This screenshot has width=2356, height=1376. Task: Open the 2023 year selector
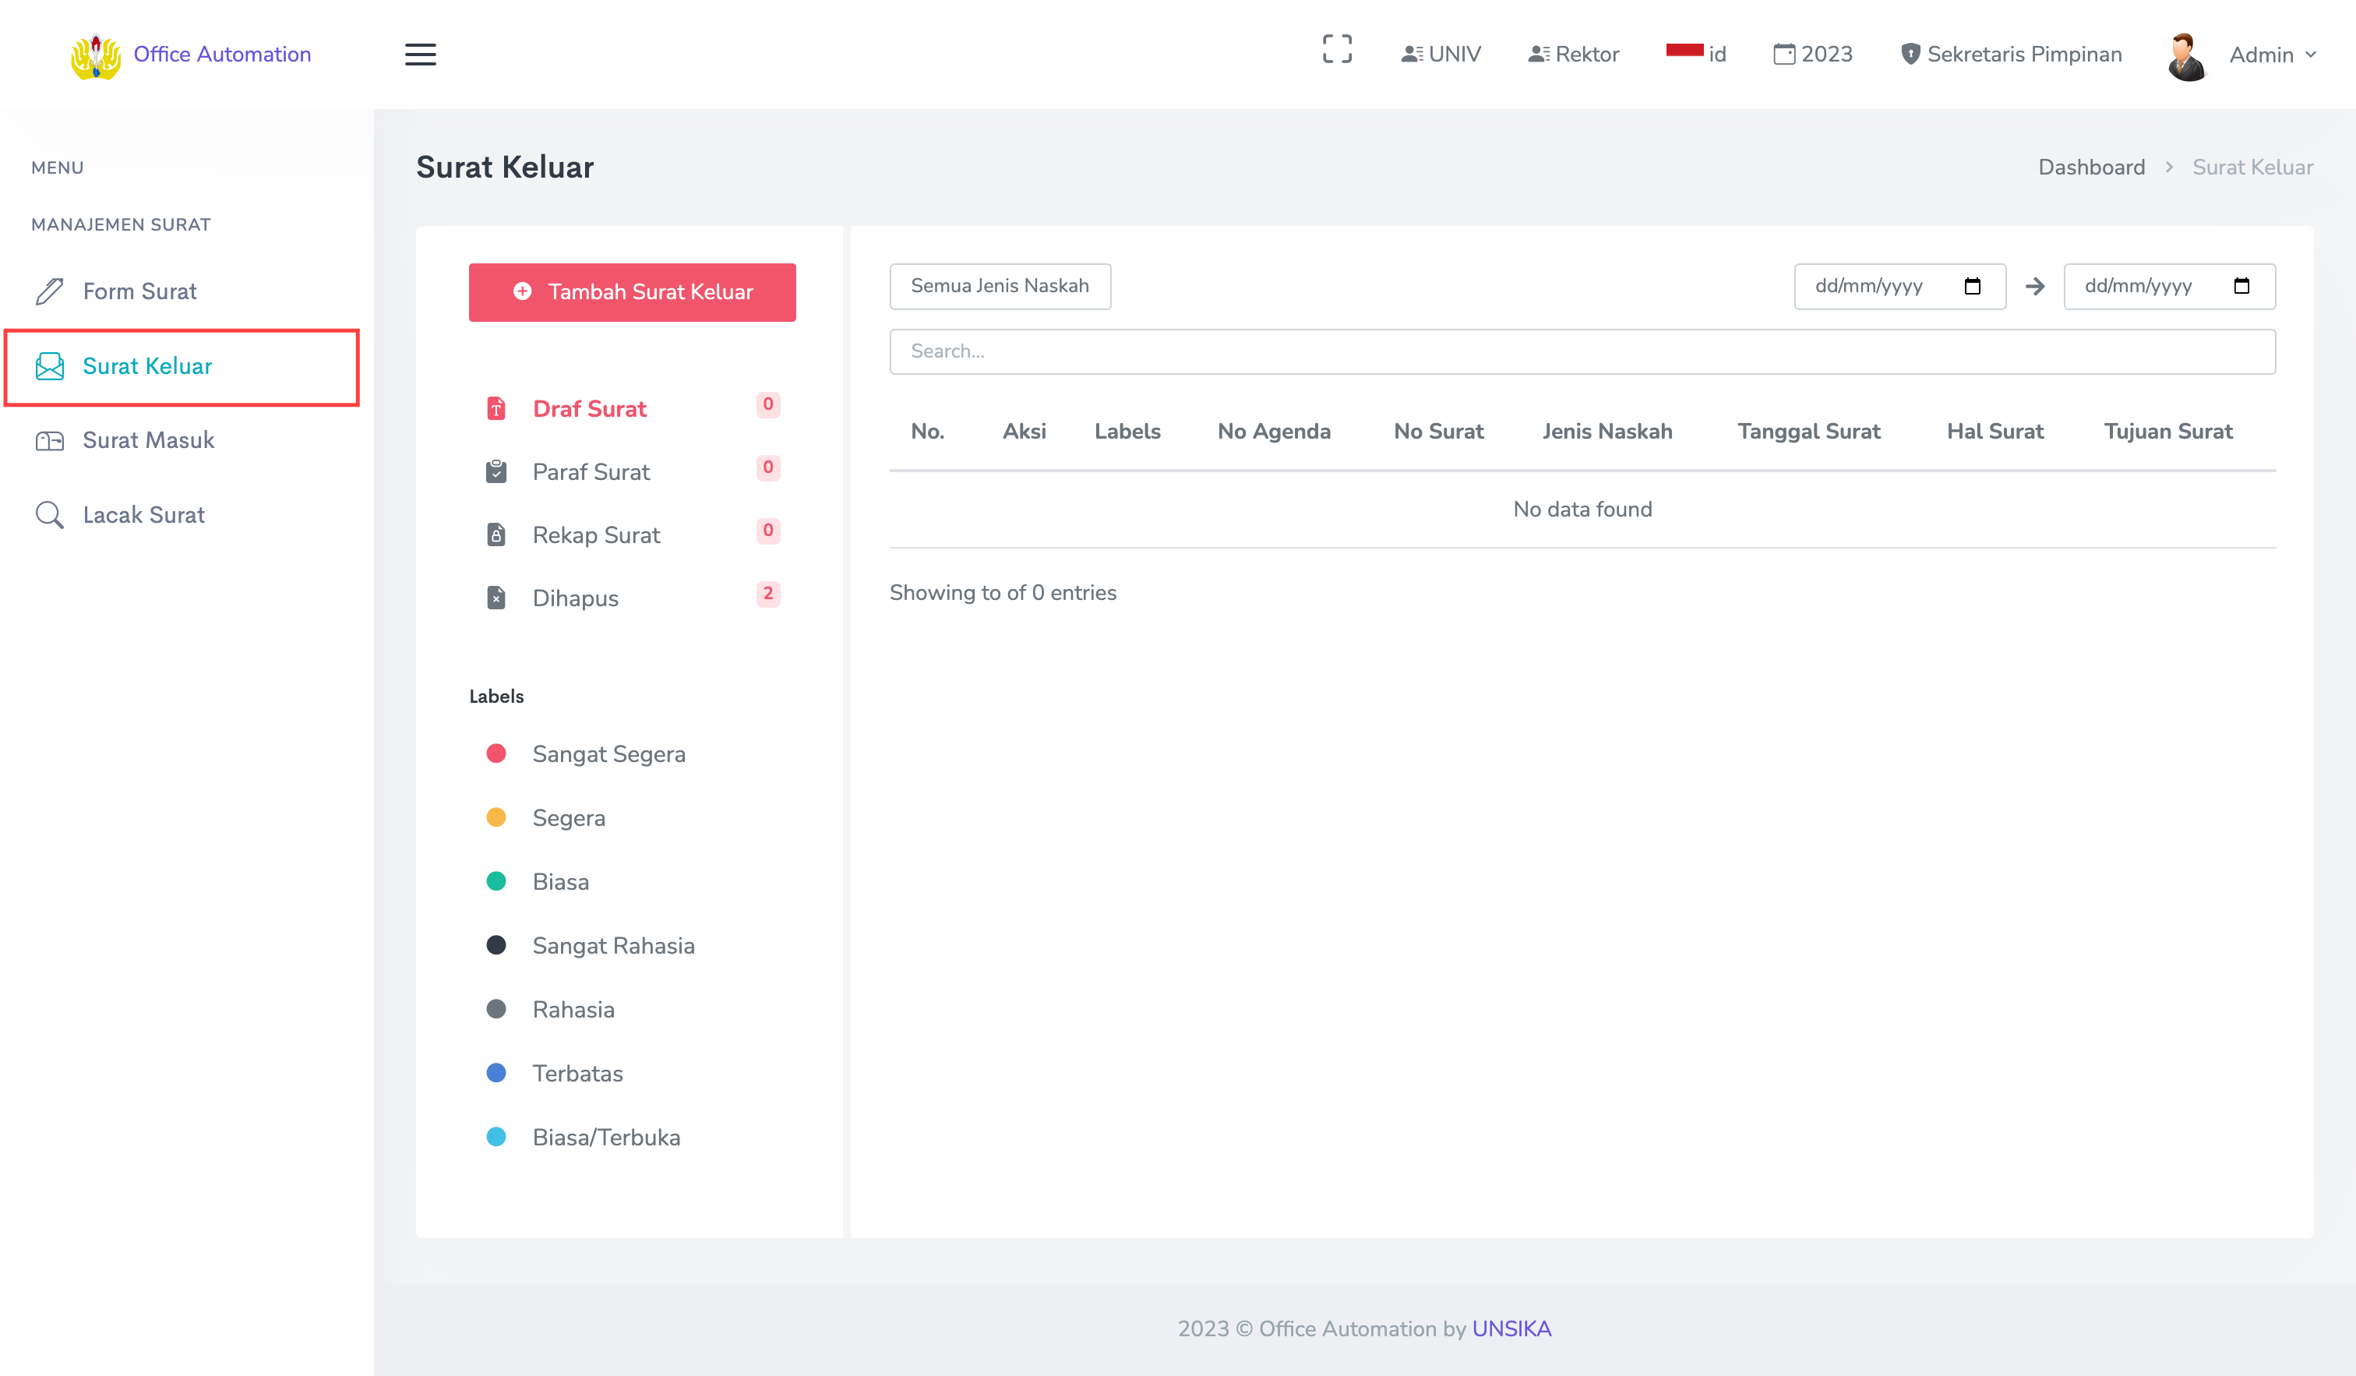coord(1813,55)
